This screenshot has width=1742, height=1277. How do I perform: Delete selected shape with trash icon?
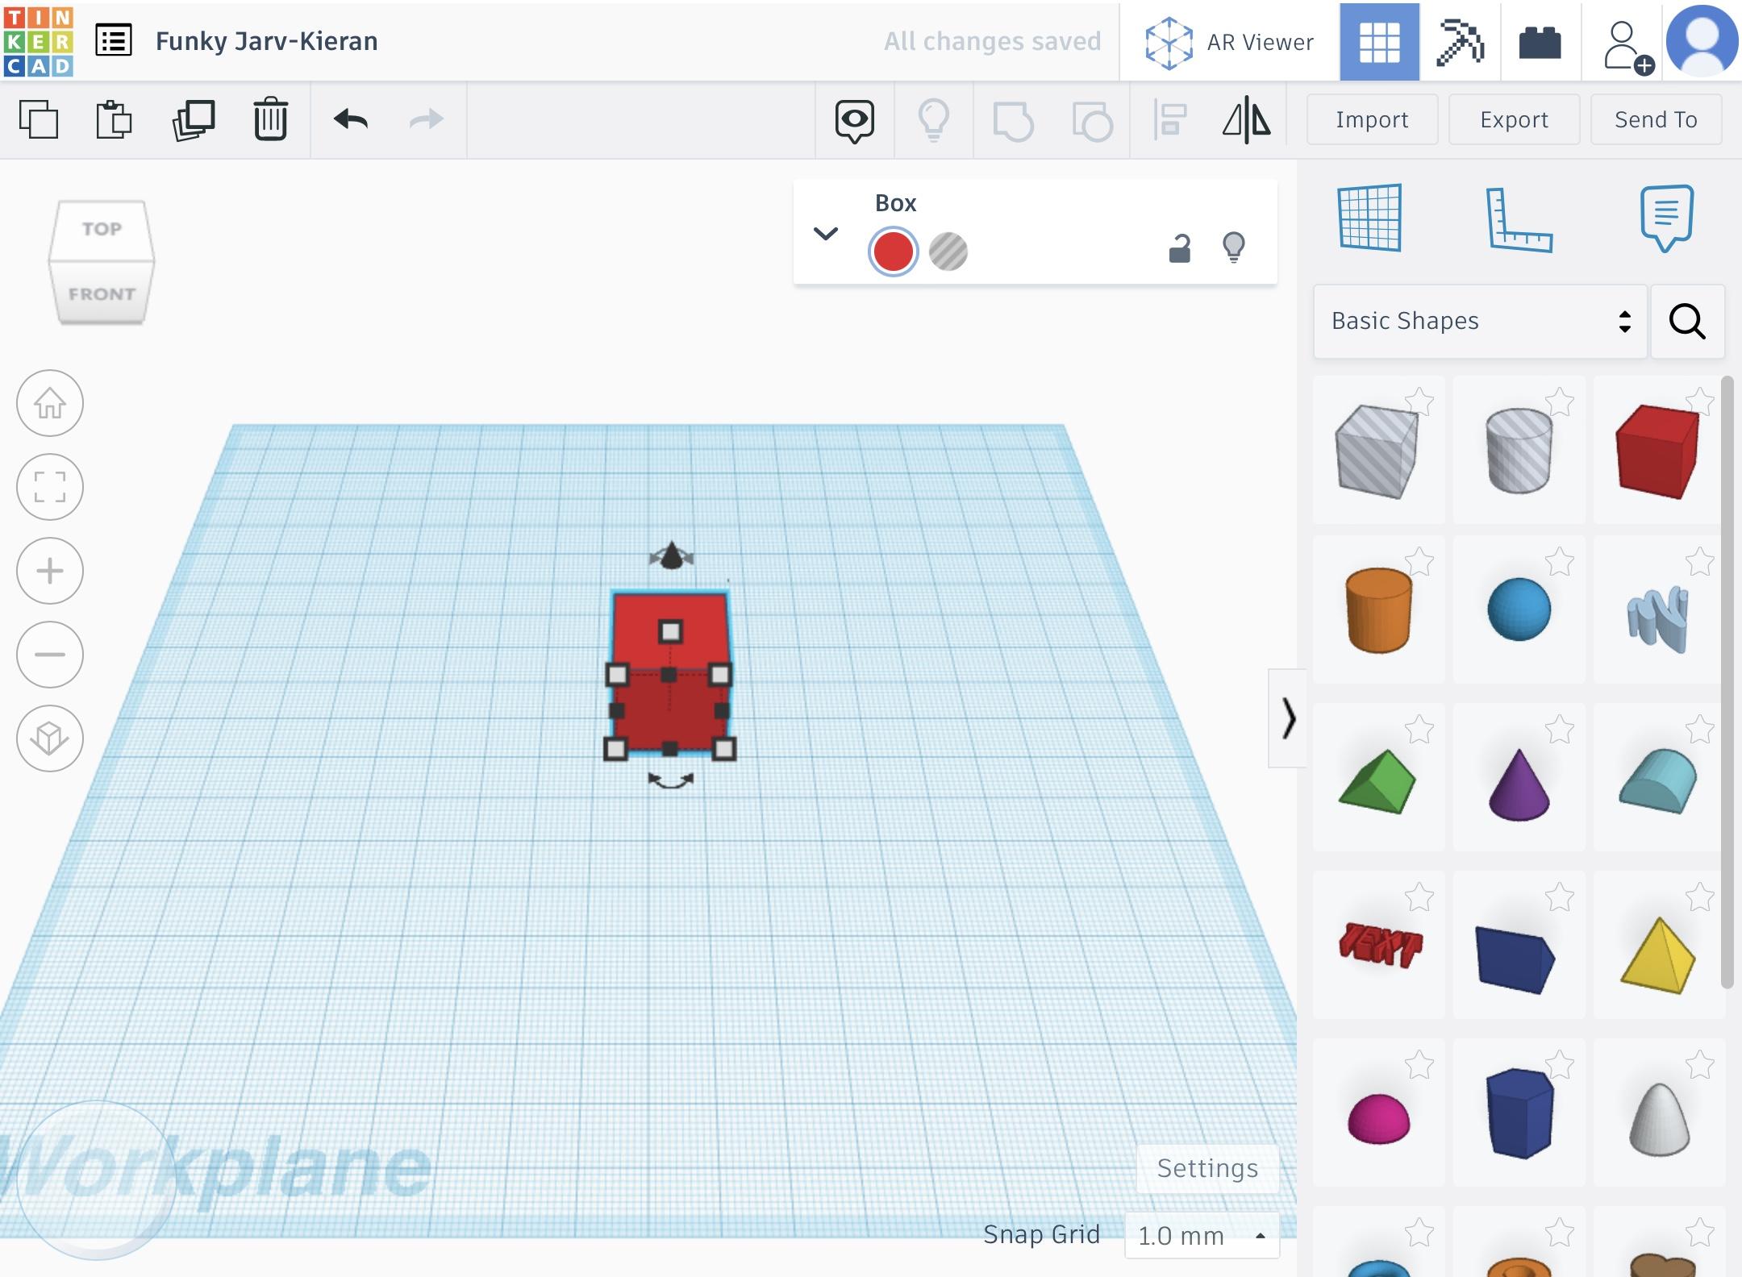pos(270,120)
